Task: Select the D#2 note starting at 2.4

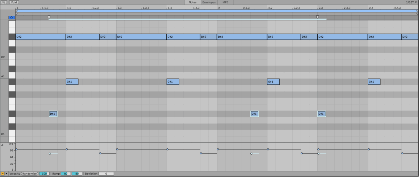Action: (x=384, y=37)
